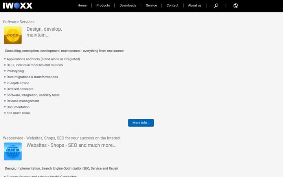Click the 'Release management' item
Viewport: 283px width, 177px height.
tap(23, 101)
